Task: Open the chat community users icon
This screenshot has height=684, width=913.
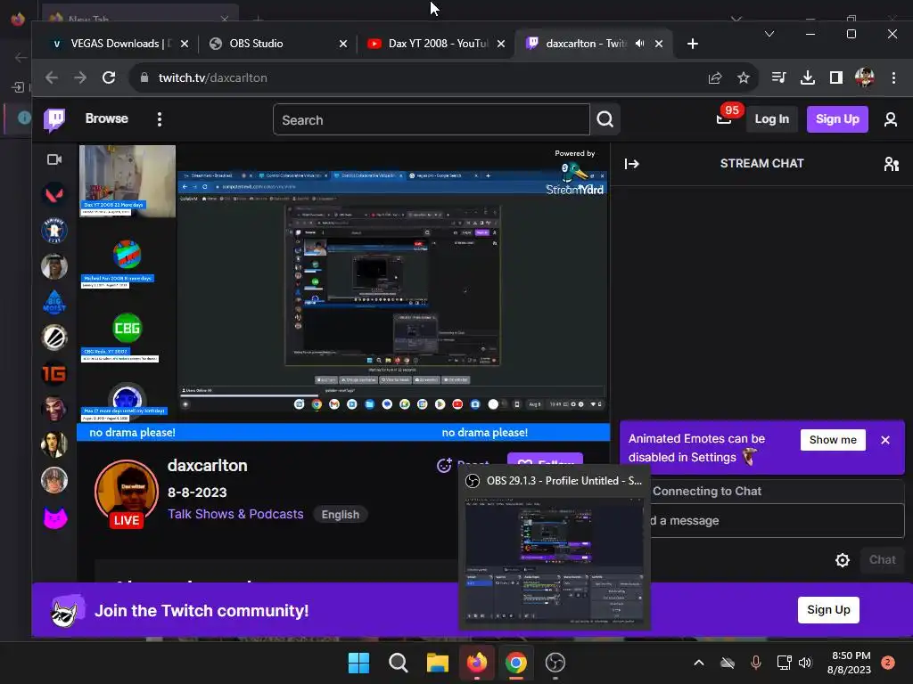Action: (891, 164)
